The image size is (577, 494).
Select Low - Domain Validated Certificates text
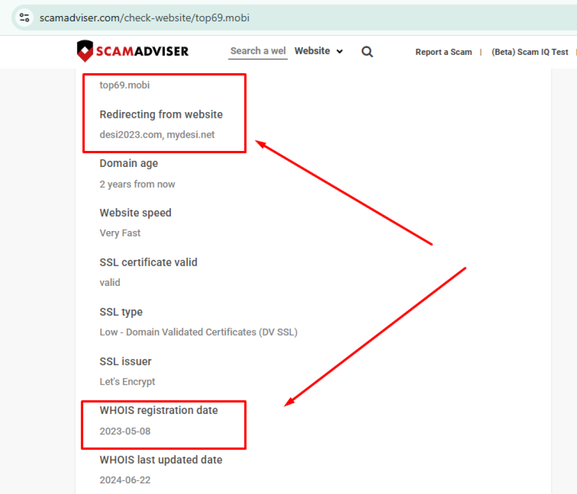[198, 332]
